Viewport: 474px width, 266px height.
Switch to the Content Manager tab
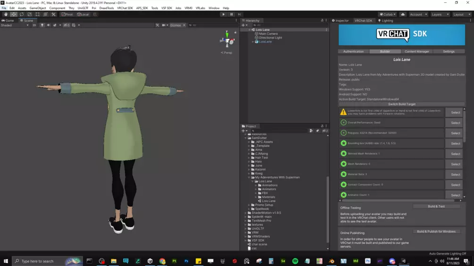pos(417,51)
